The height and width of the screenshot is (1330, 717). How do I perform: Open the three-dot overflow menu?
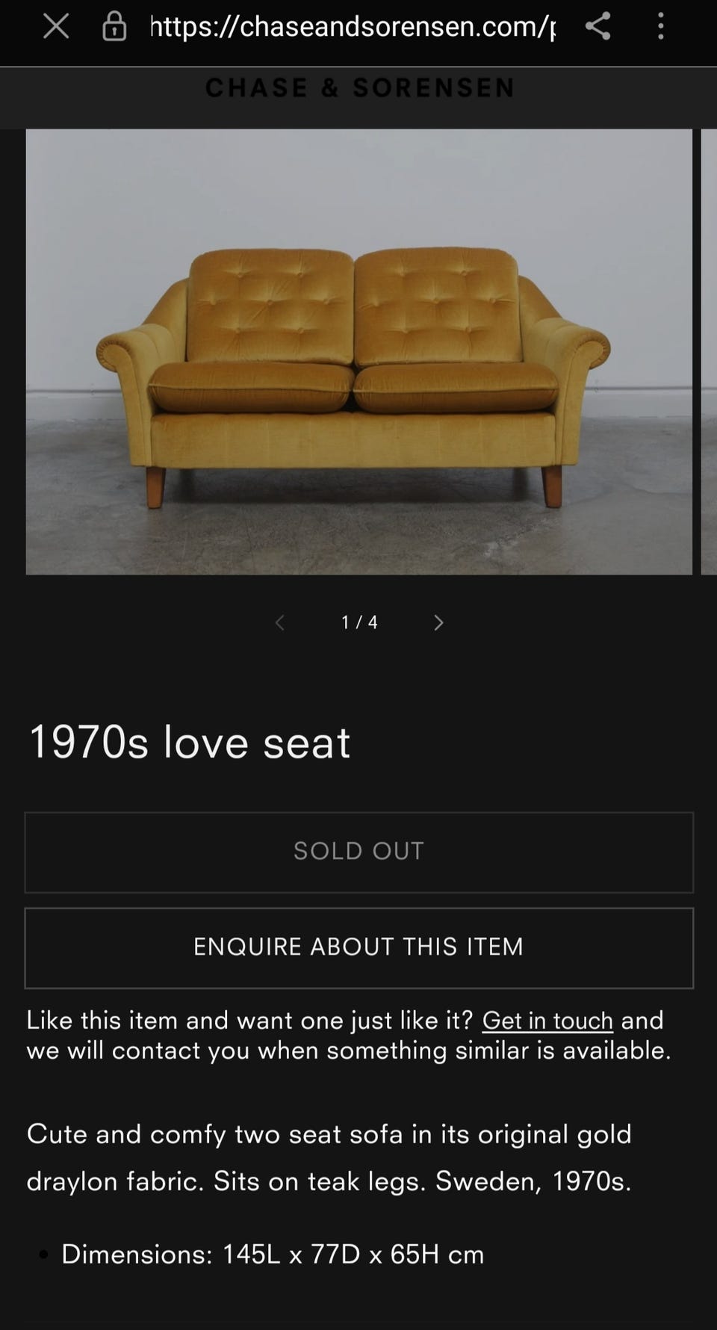[x=660, y=27]
